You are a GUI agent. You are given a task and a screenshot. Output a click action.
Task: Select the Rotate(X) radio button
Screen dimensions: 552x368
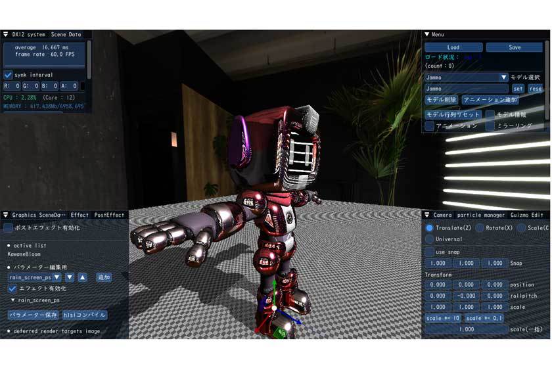480,228
